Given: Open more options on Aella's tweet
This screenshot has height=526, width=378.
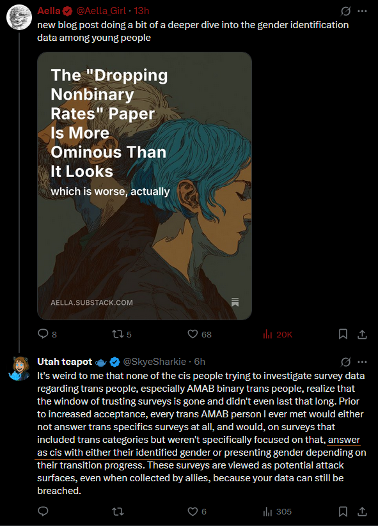Looking at the screenshot, I should click(362, 11).
